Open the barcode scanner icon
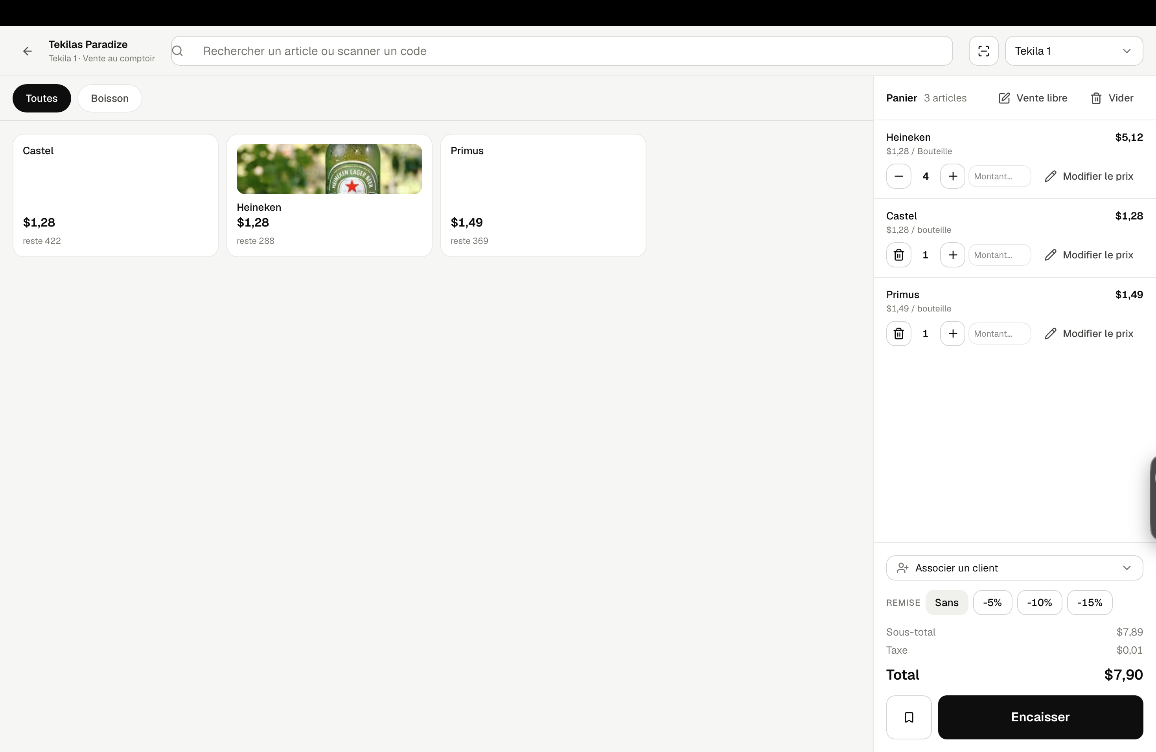This screenshot has width=1156, height=752. tap(983, 51)
